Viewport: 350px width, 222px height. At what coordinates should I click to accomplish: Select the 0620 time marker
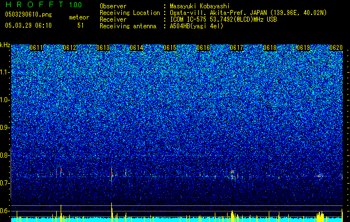click(x=336, y=48)
